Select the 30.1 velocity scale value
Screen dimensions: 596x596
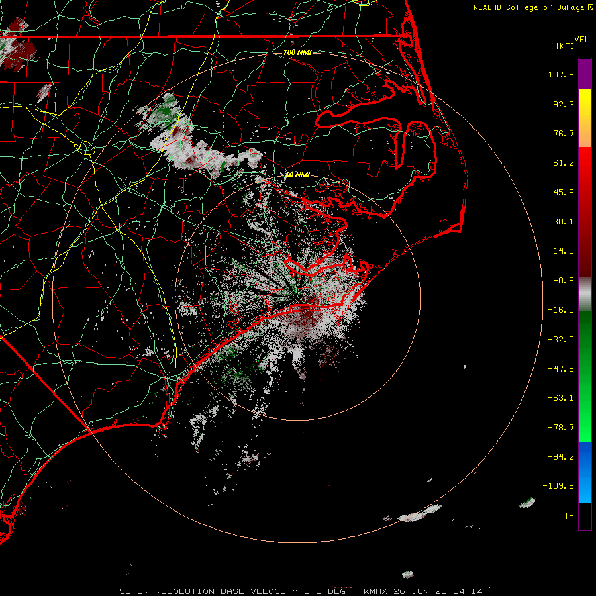[564, 222]
